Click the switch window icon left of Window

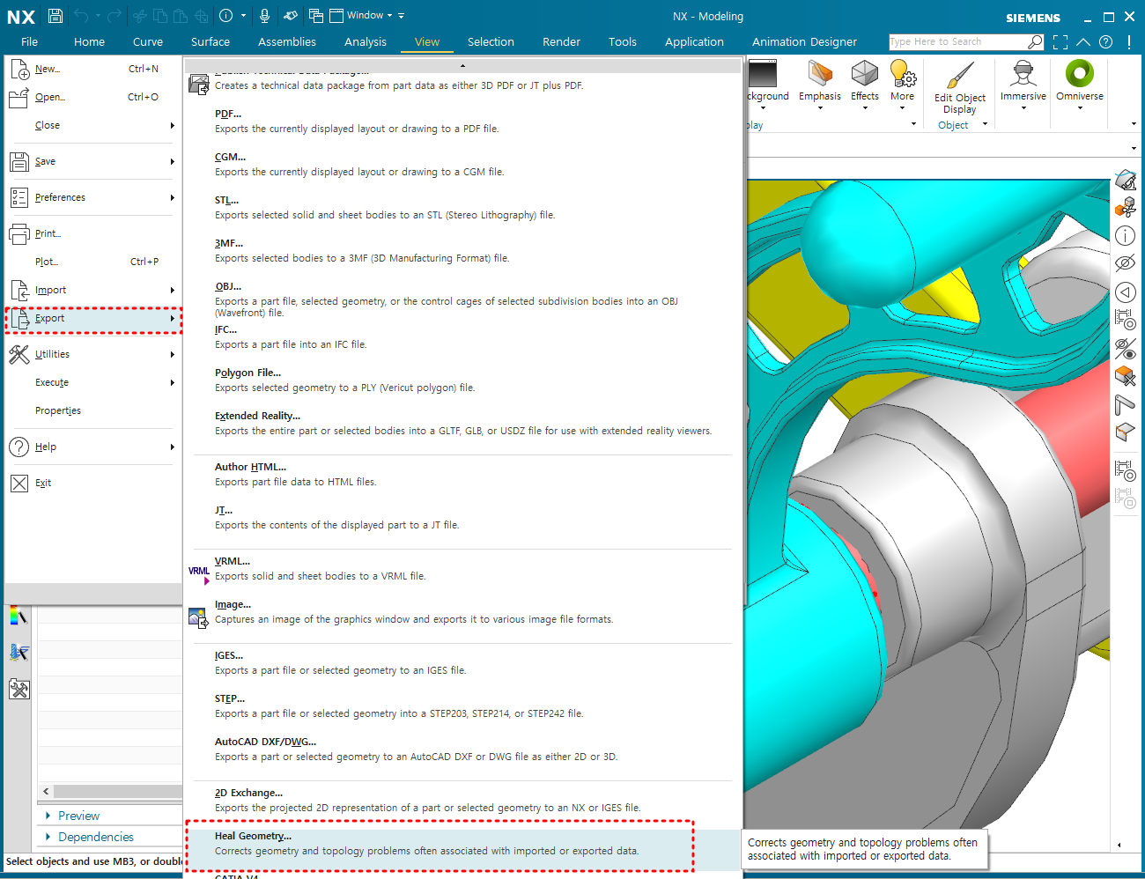(316, 16)
